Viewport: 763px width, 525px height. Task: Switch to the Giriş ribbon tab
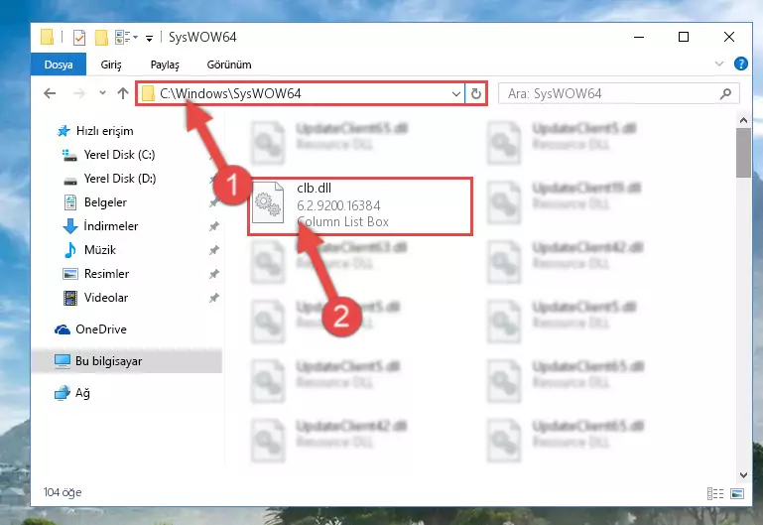111,65
